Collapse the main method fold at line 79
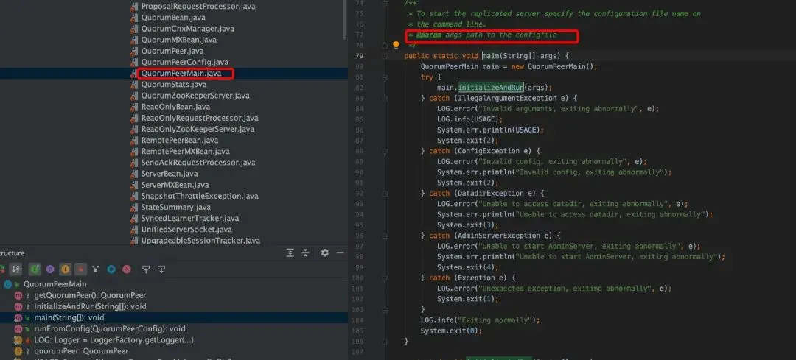The image size is (796, 360). pos(385,56)
